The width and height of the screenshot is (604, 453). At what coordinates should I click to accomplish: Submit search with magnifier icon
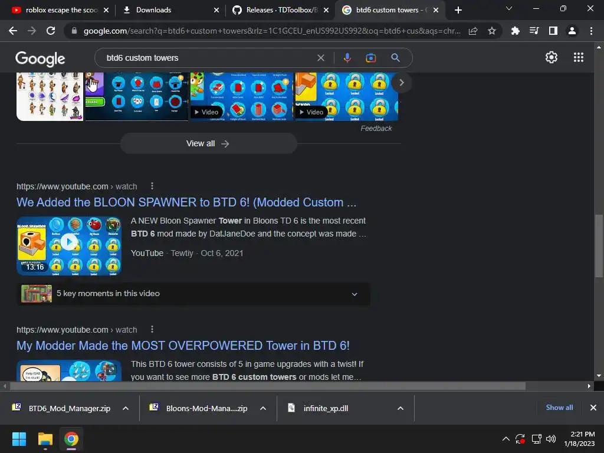[x=395, y=58]
